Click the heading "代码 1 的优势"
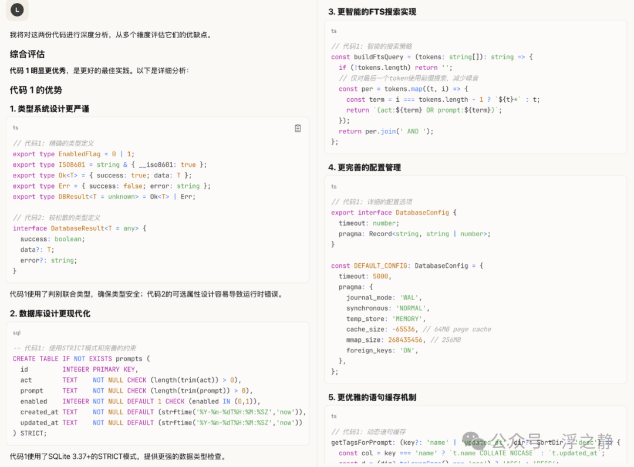Viewport: 634px width, 467px height. (x=36, y=90)
